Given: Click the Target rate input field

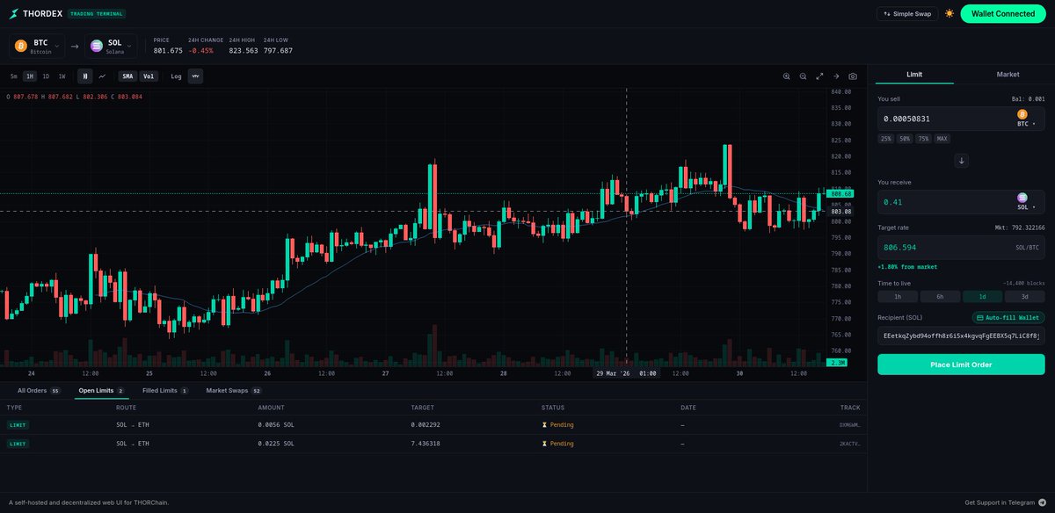Looking at the screenshot, I should click(x=961, y=248).
